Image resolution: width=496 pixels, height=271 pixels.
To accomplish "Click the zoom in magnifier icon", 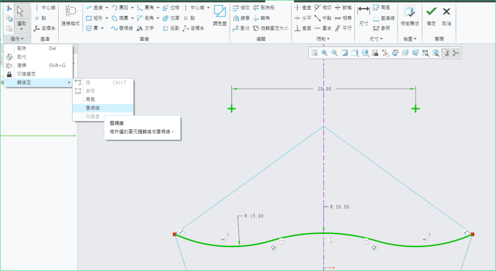I will tap(324, 53).
